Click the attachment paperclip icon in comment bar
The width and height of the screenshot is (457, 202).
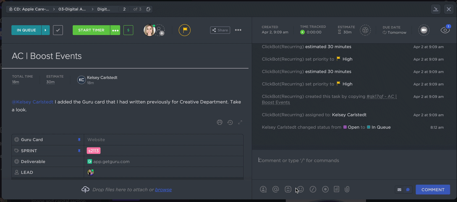coord(347,189)
